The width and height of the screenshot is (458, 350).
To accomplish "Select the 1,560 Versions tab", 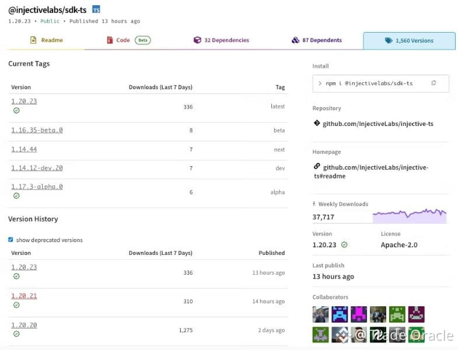I will pos(409,41).
